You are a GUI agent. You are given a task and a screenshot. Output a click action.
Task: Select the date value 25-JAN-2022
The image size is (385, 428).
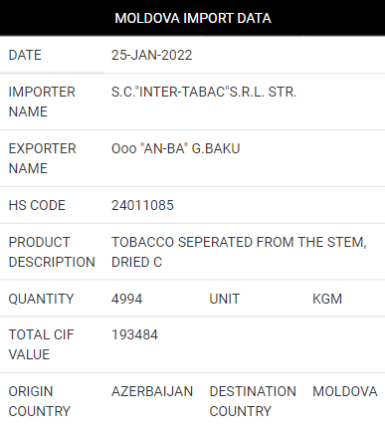(151, 55)
